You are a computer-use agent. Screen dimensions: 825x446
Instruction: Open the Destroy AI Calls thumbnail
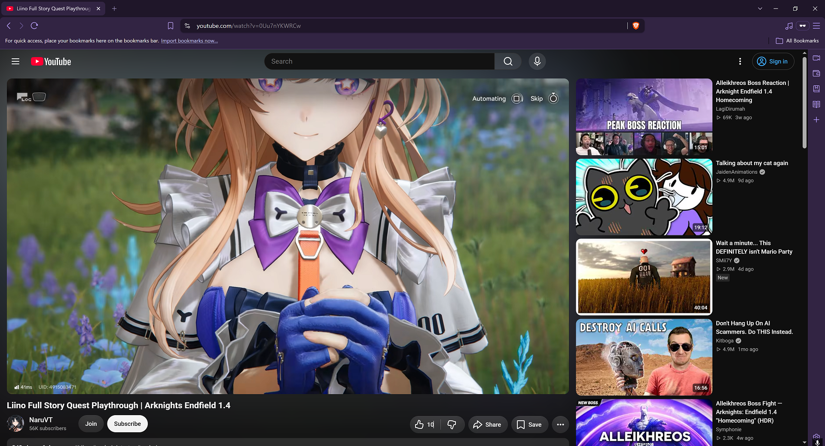click(x=644, y=357)
